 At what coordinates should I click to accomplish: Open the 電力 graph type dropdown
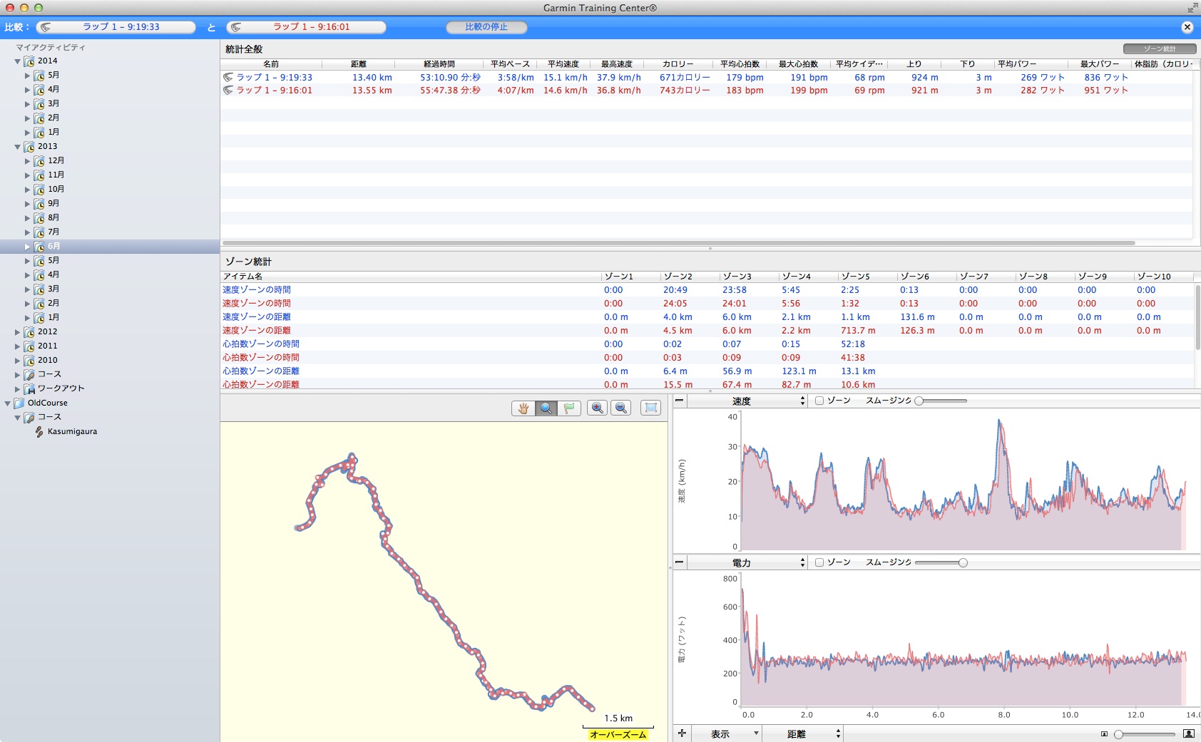point(747,563)
